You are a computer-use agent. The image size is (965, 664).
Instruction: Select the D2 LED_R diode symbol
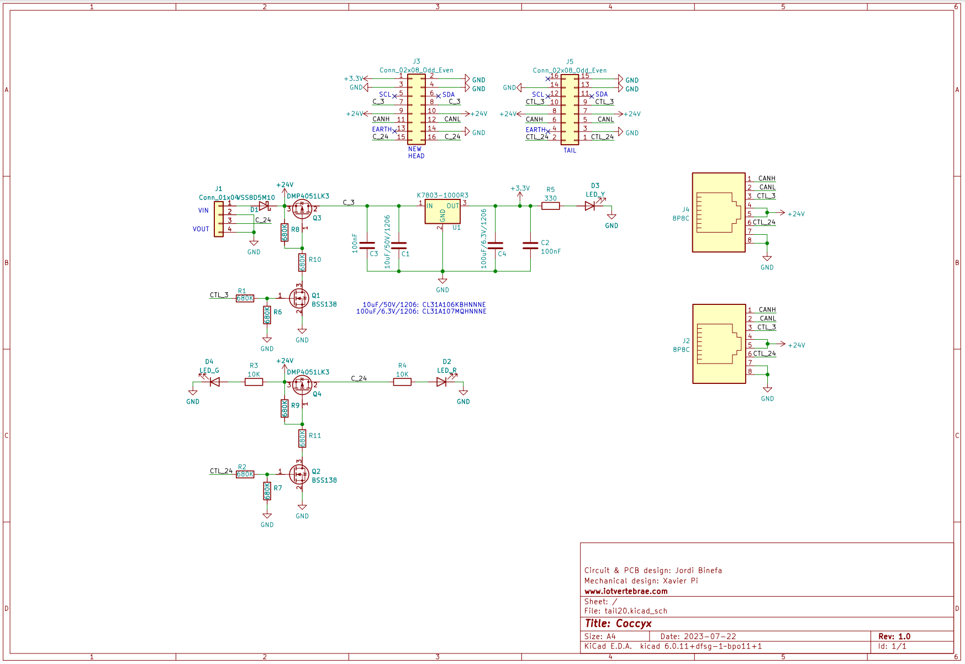click(x=443, y=381)
